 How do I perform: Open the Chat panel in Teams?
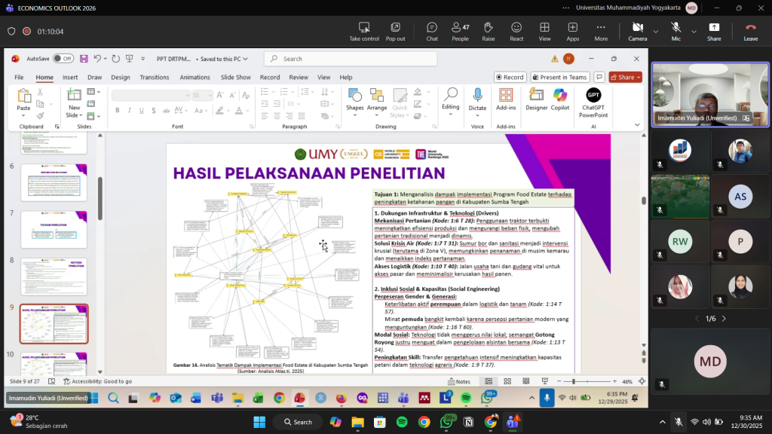click(x=432, y=31)
